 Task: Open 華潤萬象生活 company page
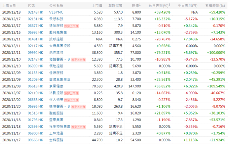pos(59,79)
